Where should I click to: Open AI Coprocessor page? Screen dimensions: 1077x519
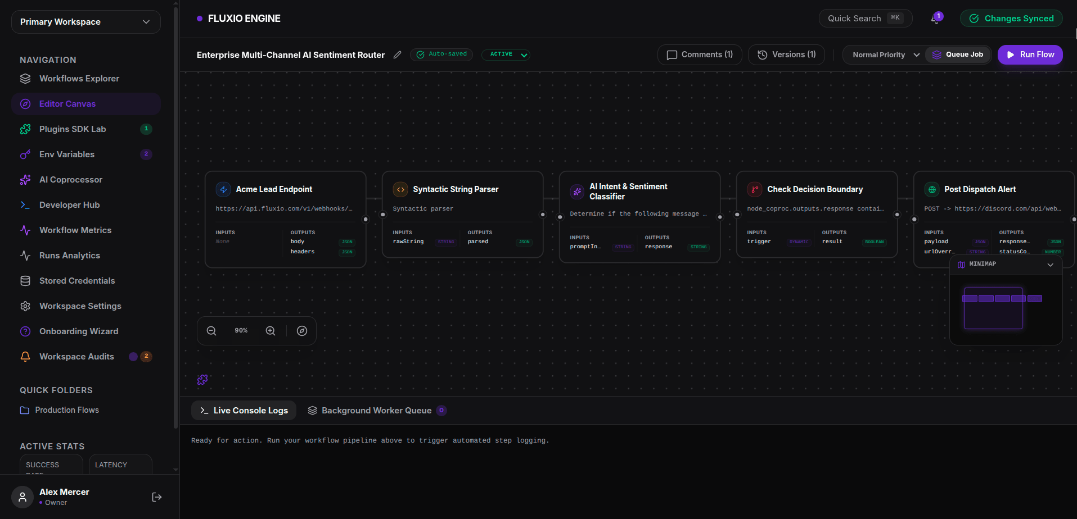[86, 180]
